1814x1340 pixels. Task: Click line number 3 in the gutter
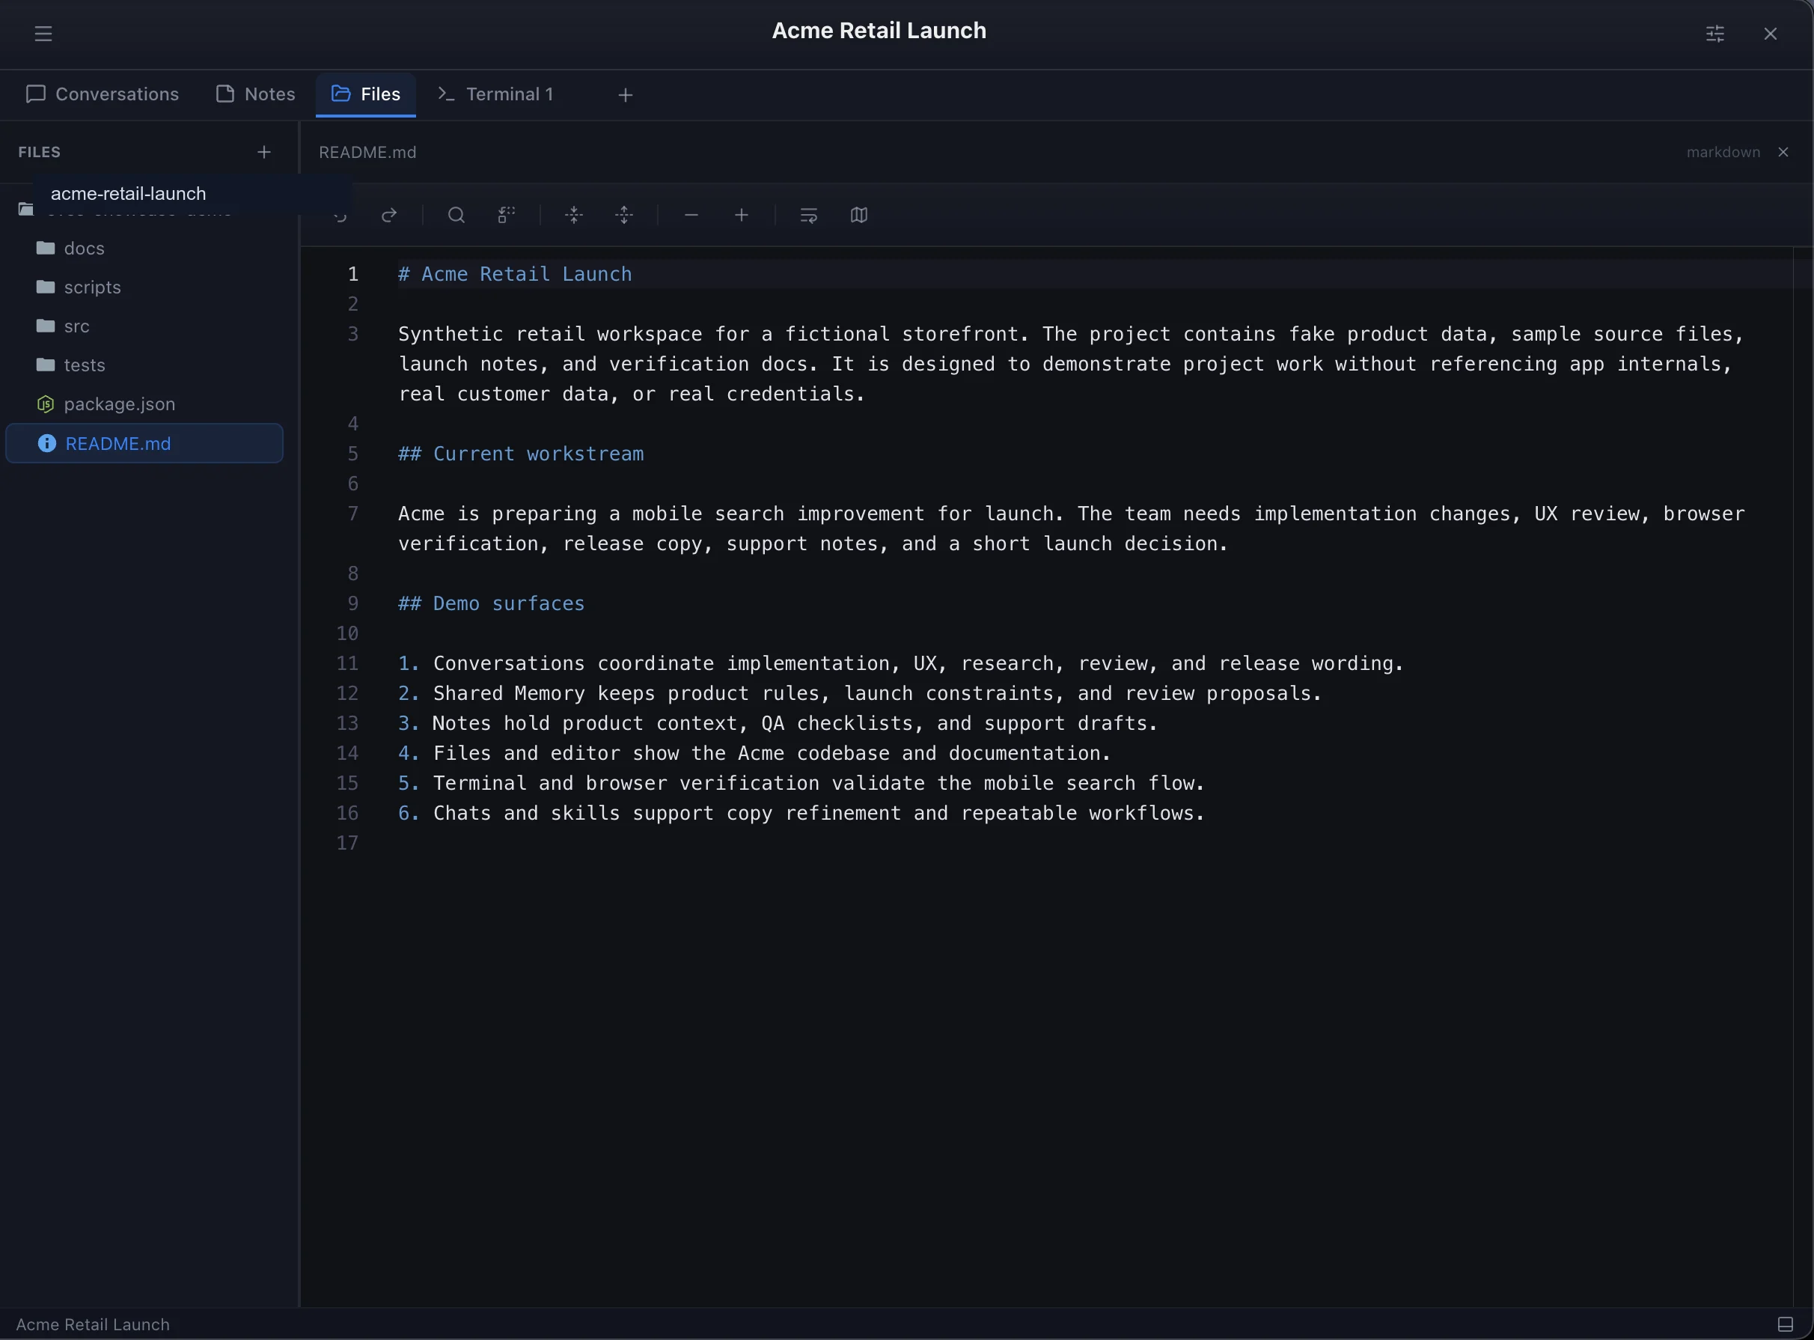click(352, 334)
